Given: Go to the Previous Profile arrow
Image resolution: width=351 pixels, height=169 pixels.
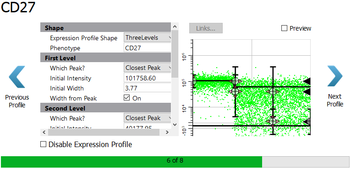Looking at the screenshot, I should pos(17,77).
